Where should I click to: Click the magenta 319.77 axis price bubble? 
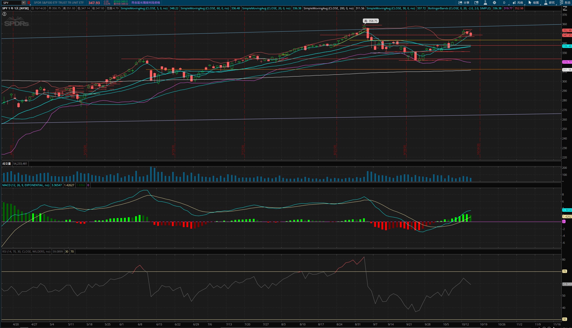click(567, 62)
